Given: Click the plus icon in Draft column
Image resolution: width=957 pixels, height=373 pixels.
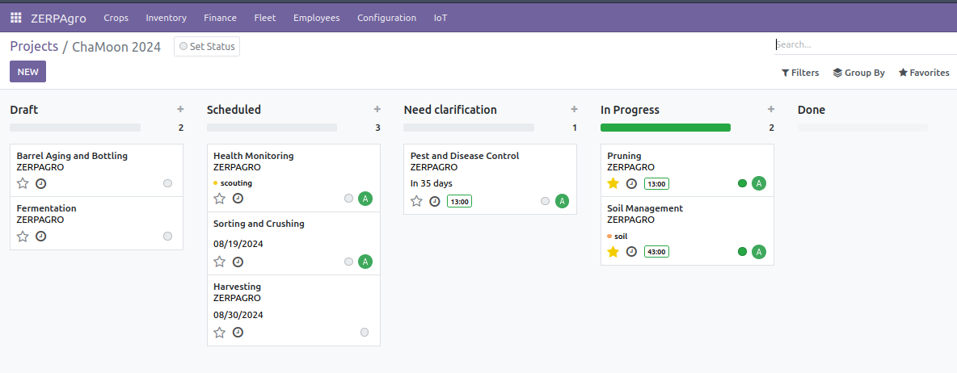Looking at the screenshot, I should (x=180, y=109).
